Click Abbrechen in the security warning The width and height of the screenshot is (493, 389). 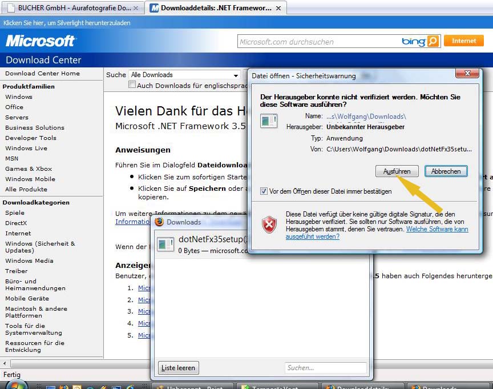pyautogui.click(x=446, y=171)
